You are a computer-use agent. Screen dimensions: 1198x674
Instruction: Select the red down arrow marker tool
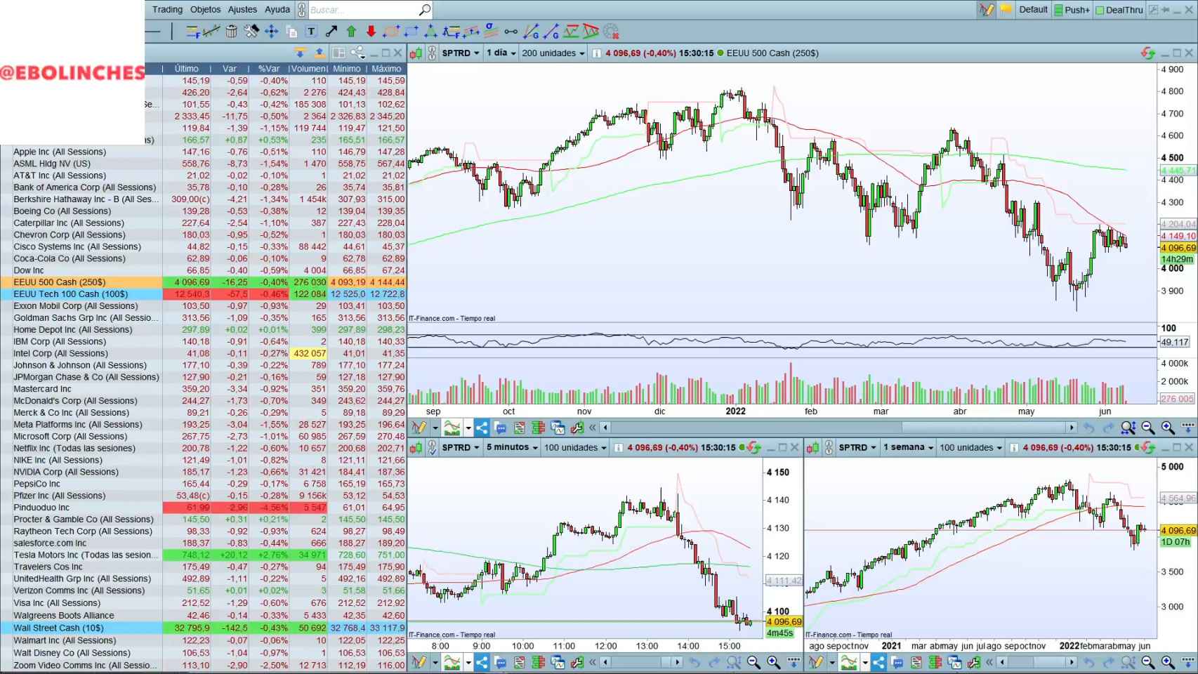point(371,31)
